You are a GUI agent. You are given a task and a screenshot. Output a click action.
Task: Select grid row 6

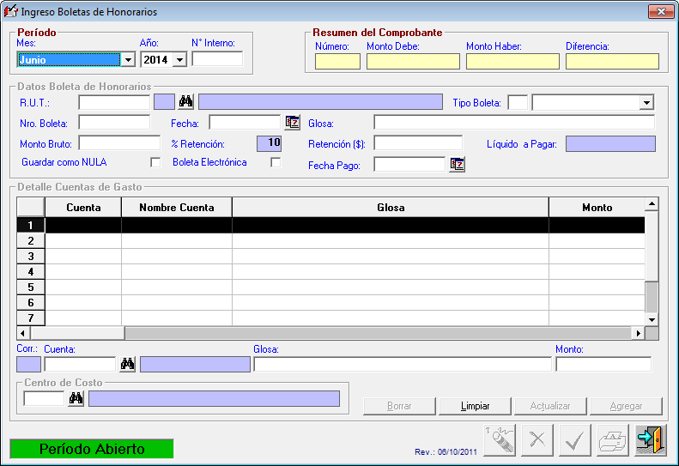click(x=330, y=303)
